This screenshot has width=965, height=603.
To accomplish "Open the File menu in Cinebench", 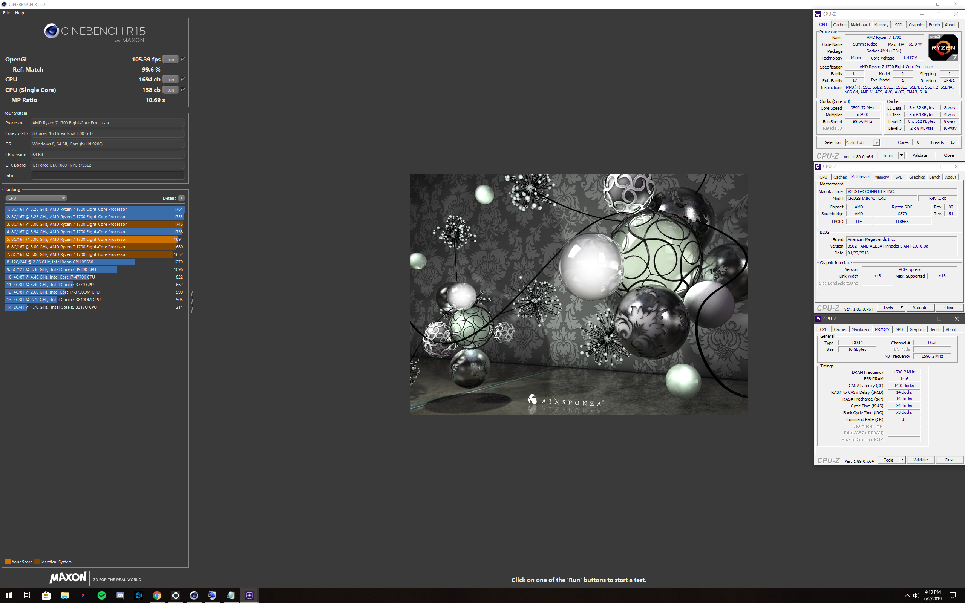I will point(6,13).
